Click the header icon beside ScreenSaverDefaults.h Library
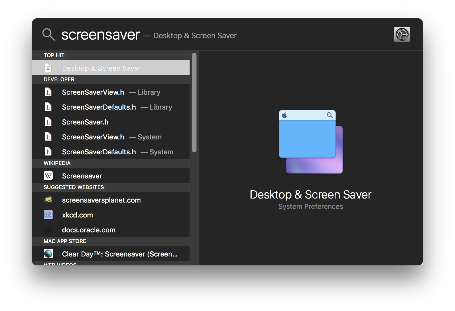This screenshot has height=311, width=455. (x=48, y=107)
